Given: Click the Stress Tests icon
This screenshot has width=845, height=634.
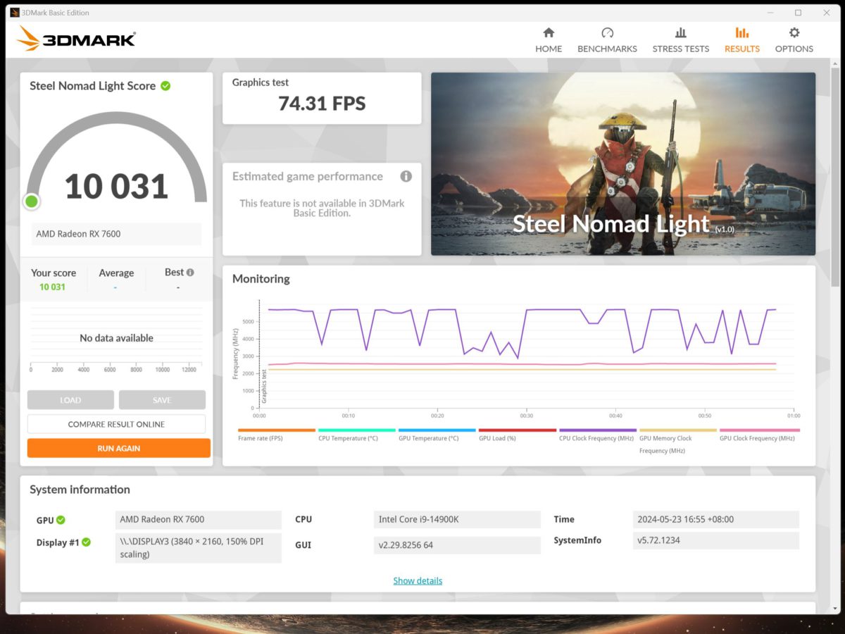Looking at the screenshot, I should (680, 33).
